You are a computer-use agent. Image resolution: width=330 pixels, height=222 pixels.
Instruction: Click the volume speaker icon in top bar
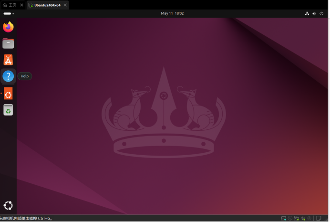point(314,13)
